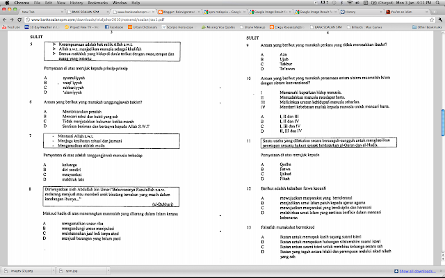Screen dimensions: 445x278
Task: Click the browser back arrow
Action: pos(4,20)
